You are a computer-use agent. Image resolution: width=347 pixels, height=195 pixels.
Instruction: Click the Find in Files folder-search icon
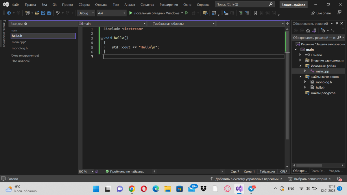pyautogui.click(x=205, y=13)
